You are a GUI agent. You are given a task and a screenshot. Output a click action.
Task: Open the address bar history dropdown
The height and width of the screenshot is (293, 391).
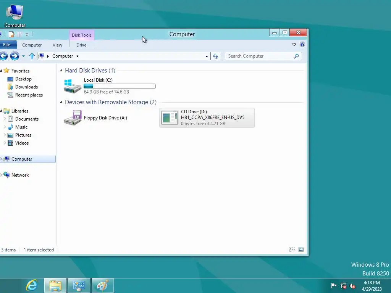207,56
